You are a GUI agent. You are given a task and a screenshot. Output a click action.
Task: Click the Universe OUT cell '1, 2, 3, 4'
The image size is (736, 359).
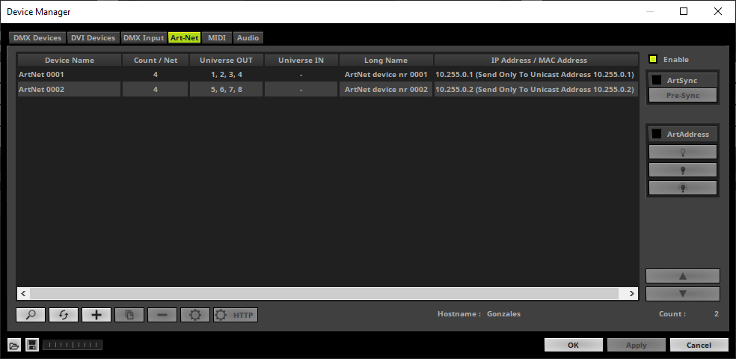pos(226,74)
